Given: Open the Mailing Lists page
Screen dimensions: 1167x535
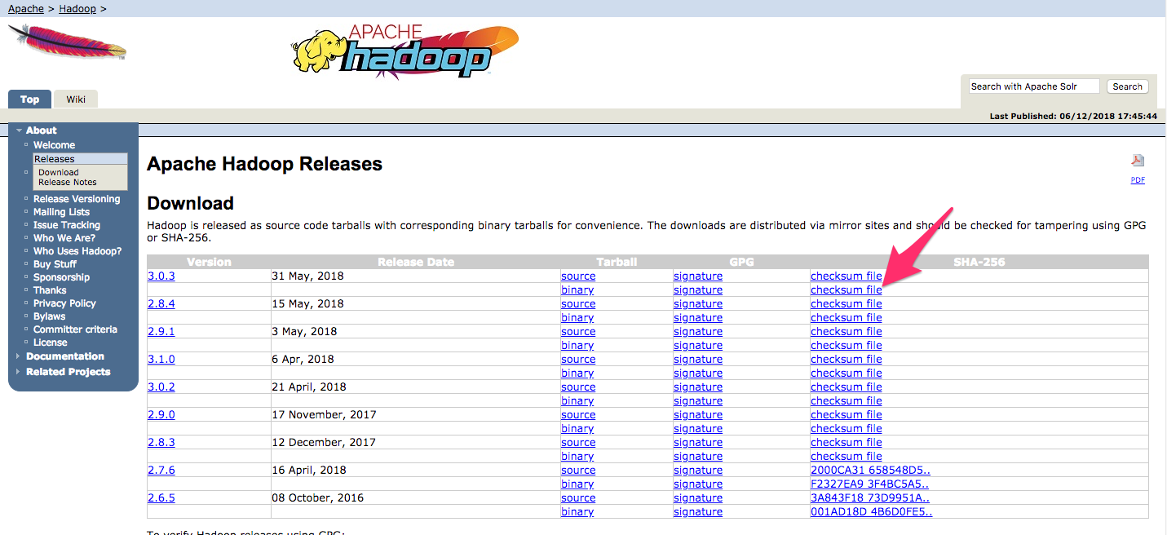Looking at the screenshot, I should [x=61, y=212].
